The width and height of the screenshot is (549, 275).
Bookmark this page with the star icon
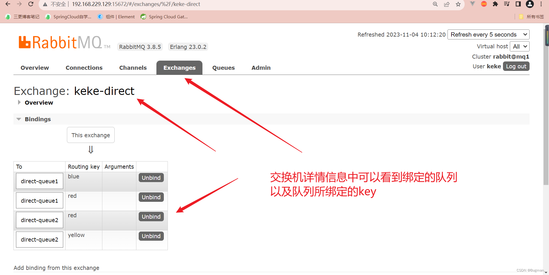click(x=458, y=4)
